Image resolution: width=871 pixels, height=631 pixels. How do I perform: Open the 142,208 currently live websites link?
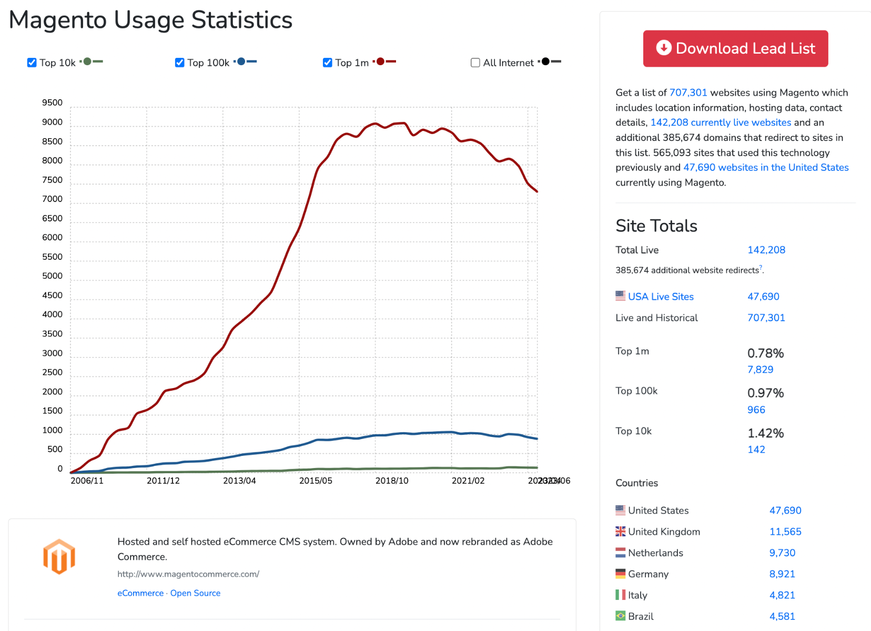(721, 123)
